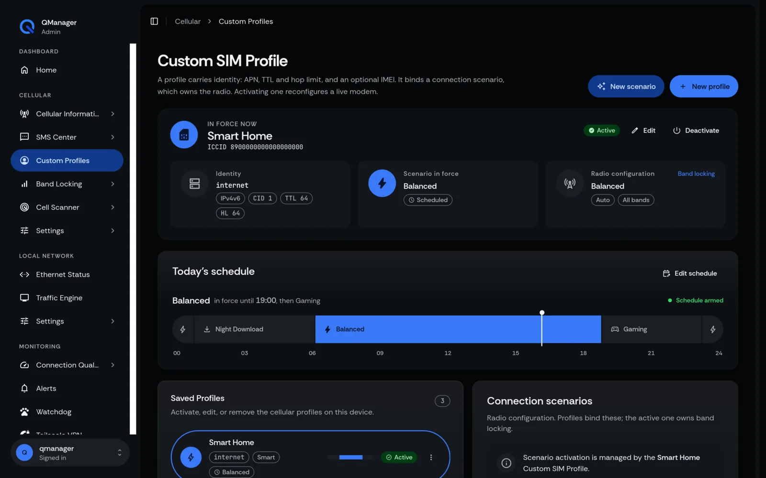Select the Gaming schedule block
The height and width of the screenshot is (478, 766).
652,329
